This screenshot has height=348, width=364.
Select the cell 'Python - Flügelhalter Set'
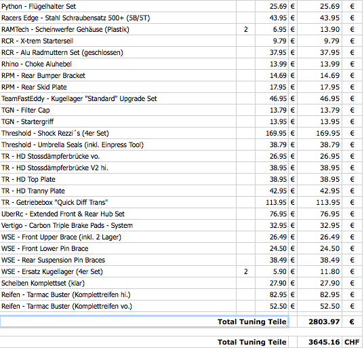coord(118,6)
